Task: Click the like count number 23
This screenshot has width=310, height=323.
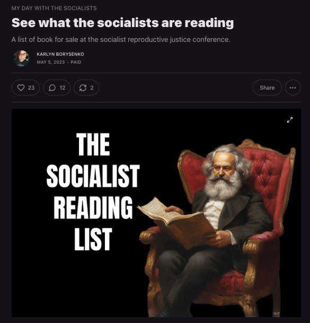Action: (x=31, y=88)
